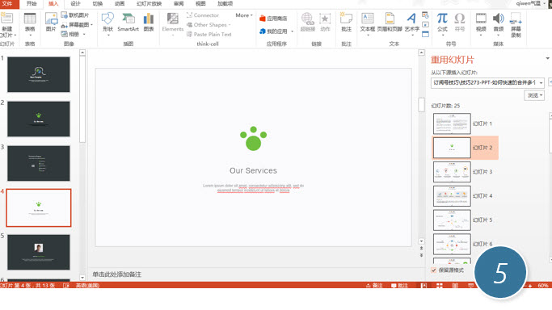Image resolution: width=552 pixels, height=310 pixels.
Task: Insert an Equation (公式)
Action: pyautogui.click(x=442, y=19)
